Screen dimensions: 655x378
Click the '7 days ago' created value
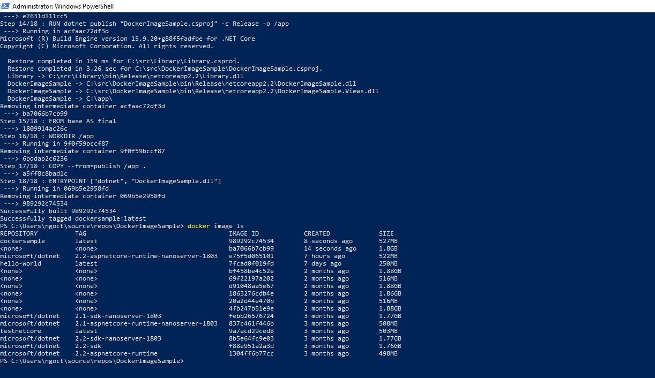(322, 263)
